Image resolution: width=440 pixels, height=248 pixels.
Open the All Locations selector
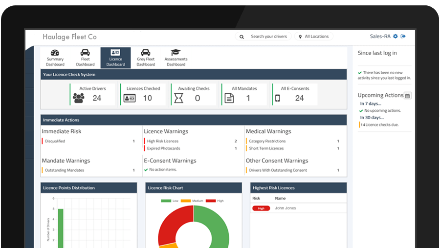(x=314, y=37)
